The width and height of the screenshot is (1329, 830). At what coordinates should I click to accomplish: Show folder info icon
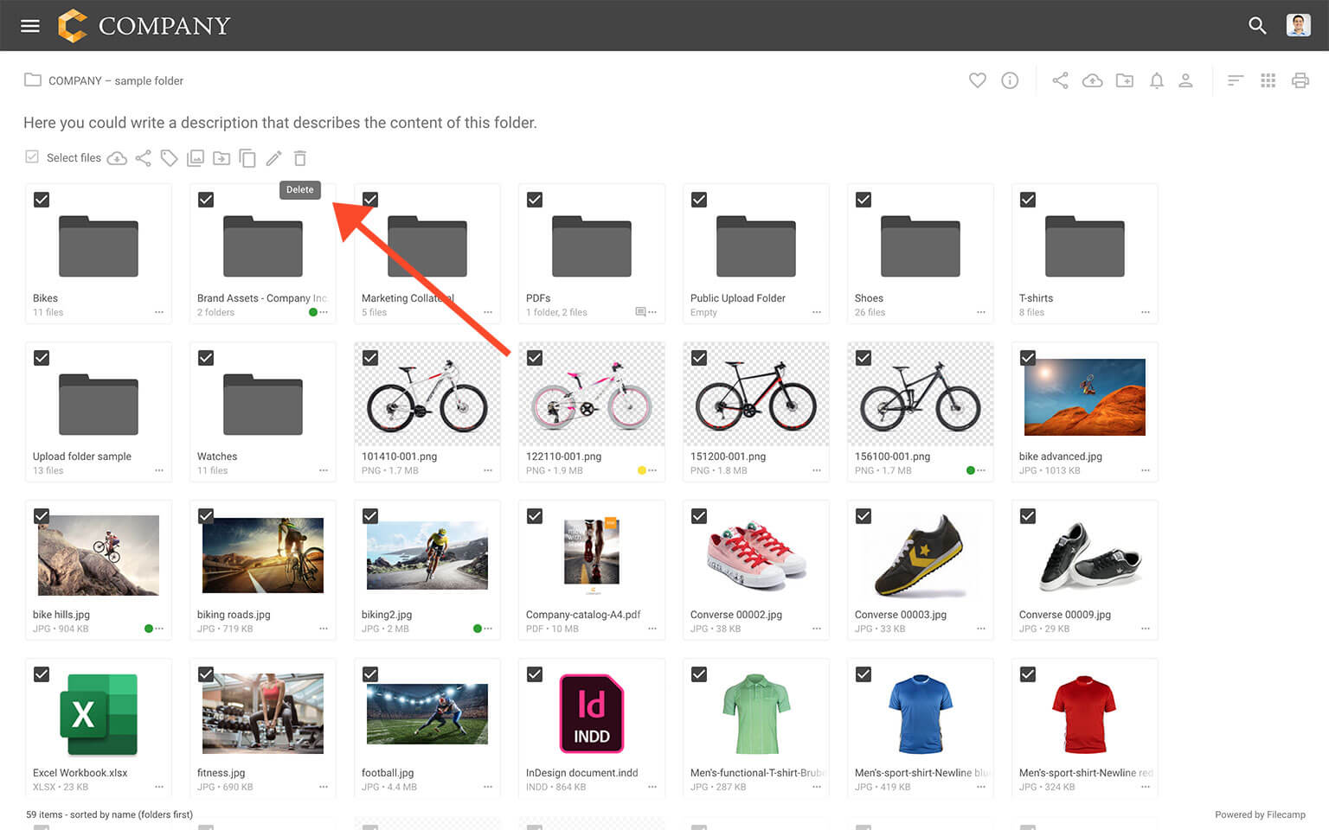(x=1010, y=80)
